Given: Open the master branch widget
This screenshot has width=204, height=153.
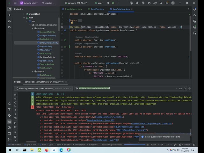Looking at the screenshot, I should (x=48, y=3).
